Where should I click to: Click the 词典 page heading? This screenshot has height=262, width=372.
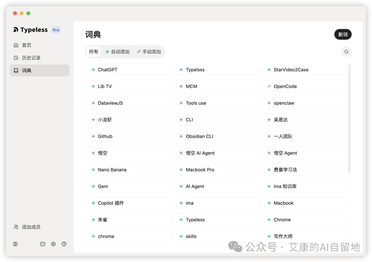tap(93, 35)
